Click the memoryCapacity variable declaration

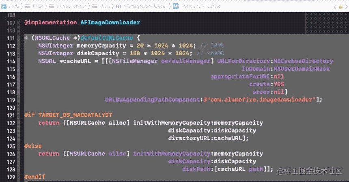tap(101, 45)
